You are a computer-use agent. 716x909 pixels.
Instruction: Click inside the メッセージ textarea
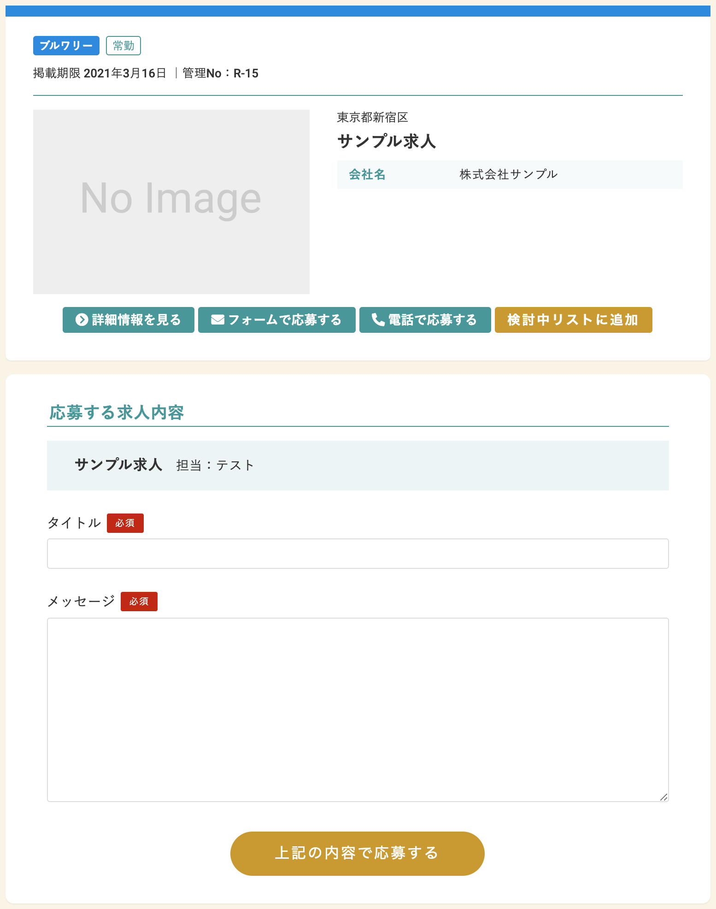pos(358,710)
